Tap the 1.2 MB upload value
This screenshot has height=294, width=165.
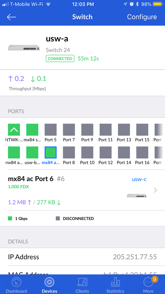[19, 202]
